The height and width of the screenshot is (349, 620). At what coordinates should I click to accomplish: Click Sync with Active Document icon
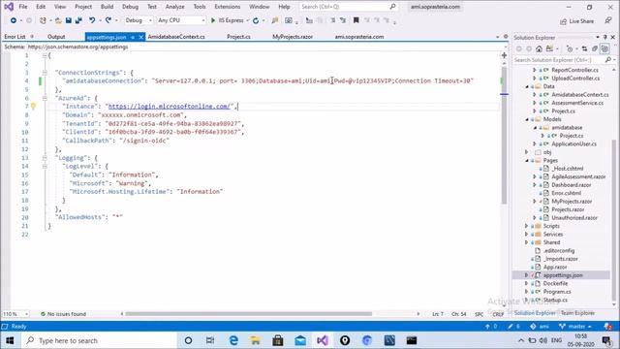[584, 48]
